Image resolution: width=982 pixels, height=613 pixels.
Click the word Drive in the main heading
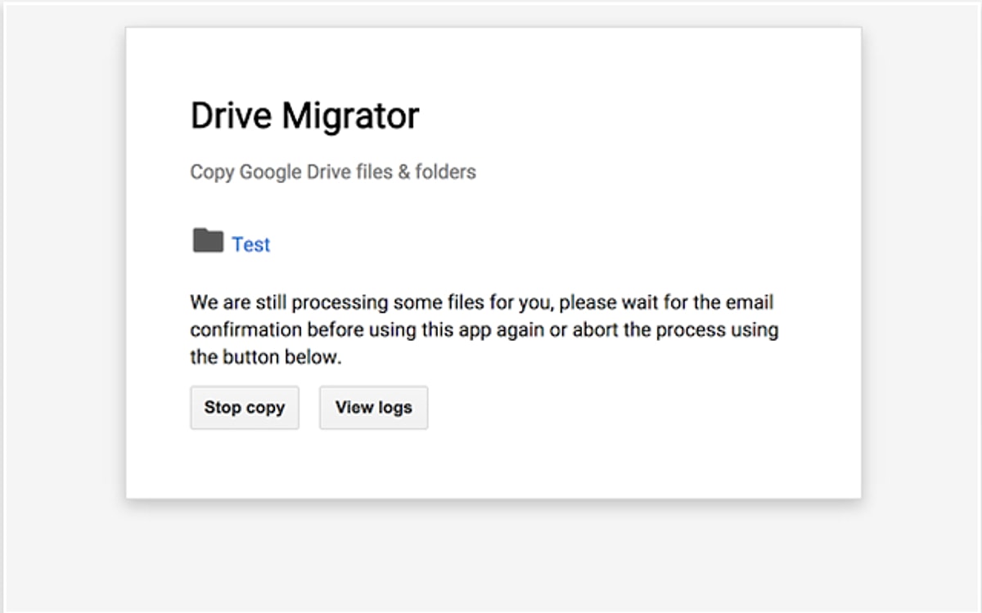pyautogui.click(x=231, y=116)
